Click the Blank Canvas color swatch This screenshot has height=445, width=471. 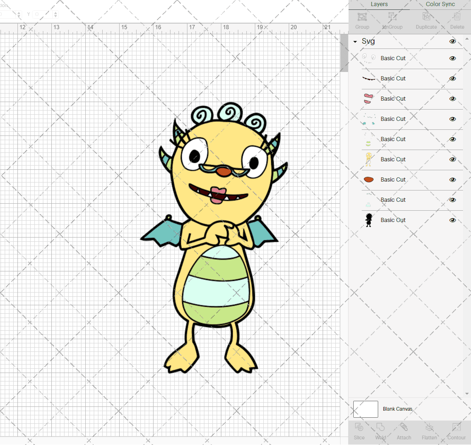coord(365,409)
